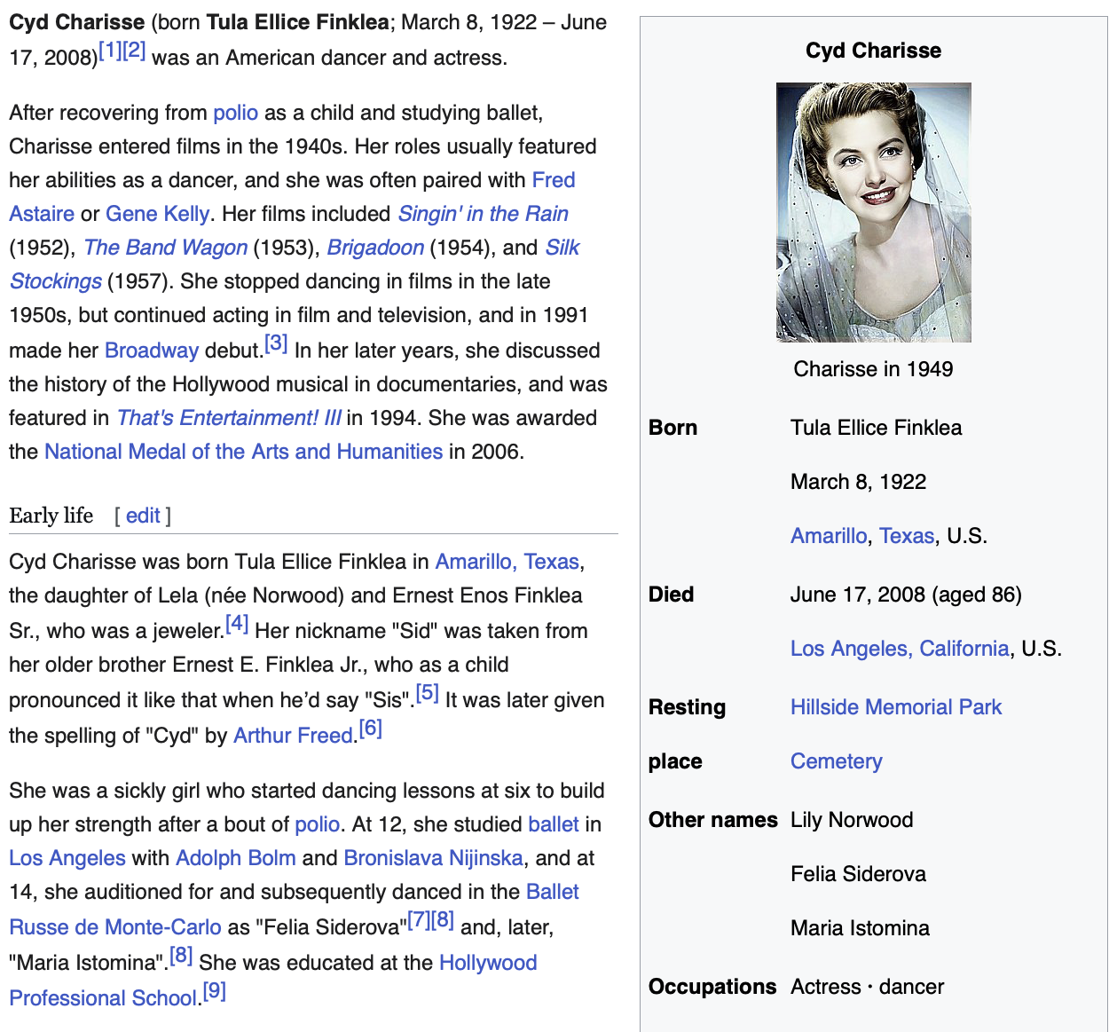
Task: Open the Brigadoon film link
Action: [x=375, y=248]
